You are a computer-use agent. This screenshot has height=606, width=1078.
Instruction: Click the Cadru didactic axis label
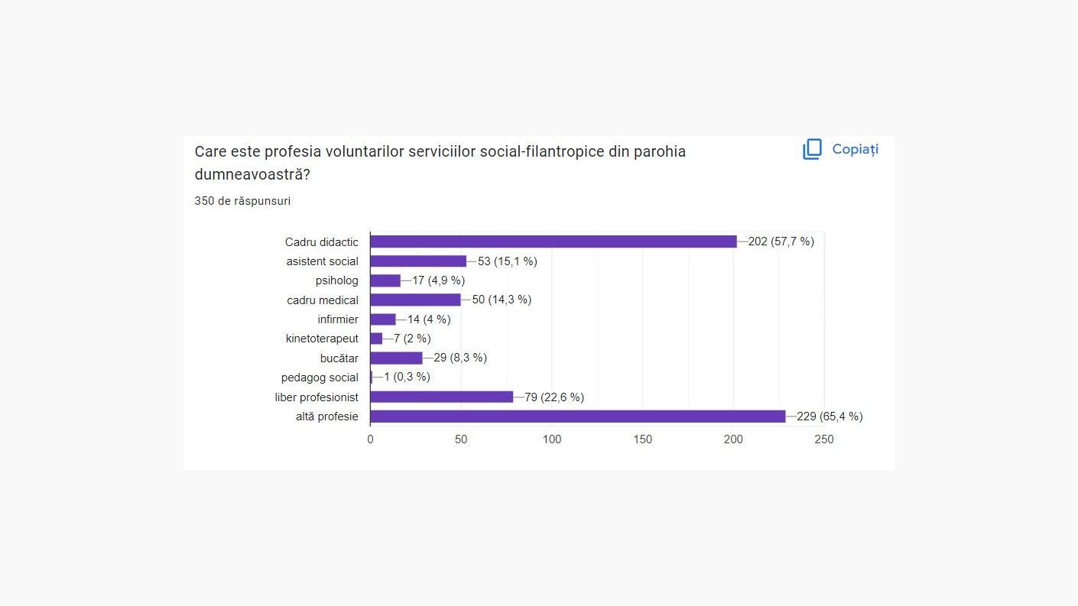[x=322, y=242]
